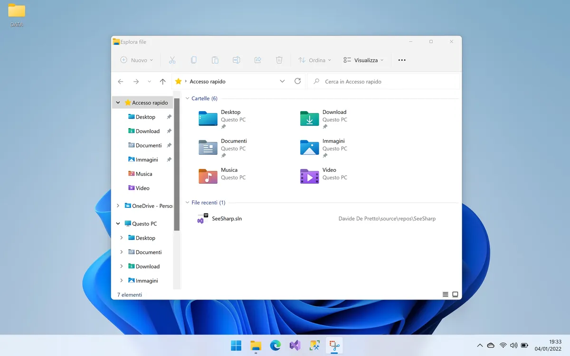Open the Visualizza view dropdown
570x356 pixels.
(x=363, y=60)
